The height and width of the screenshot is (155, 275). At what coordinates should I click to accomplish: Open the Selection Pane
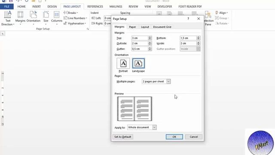click(208, 18)
